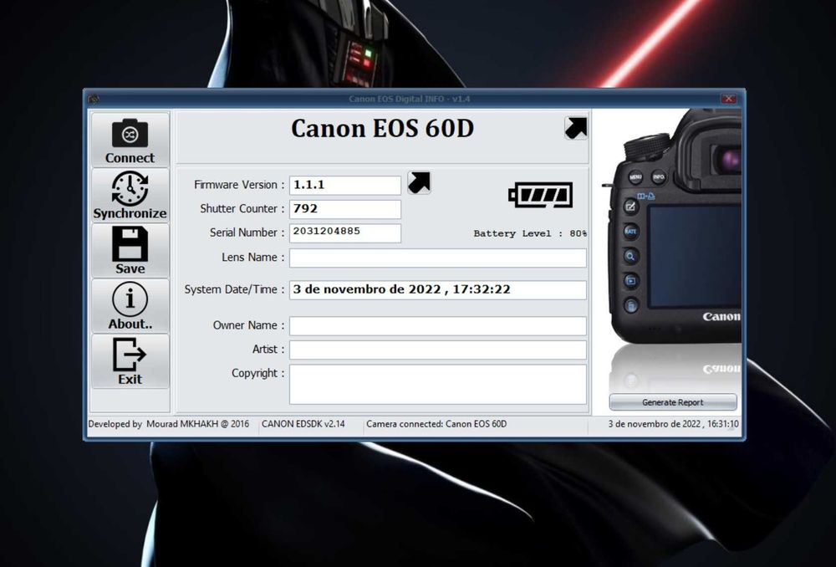Click inside the Copyright text box
This screenshot has height=567, width=836.
click(438, 384)
